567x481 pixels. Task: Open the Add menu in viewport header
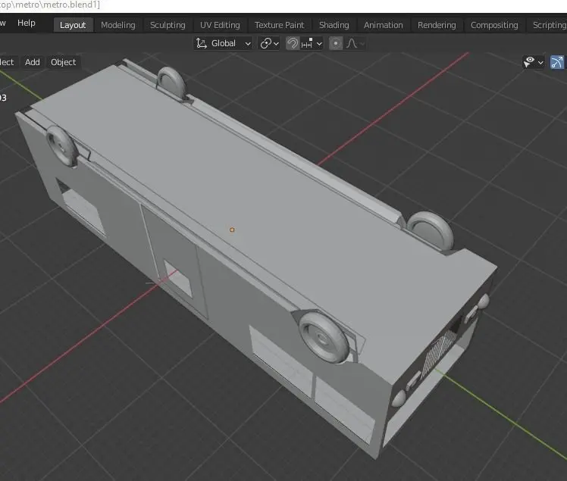32,62
